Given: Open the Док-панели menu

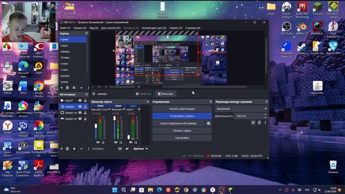Looking at the screenshot, I should pos(111,28).
